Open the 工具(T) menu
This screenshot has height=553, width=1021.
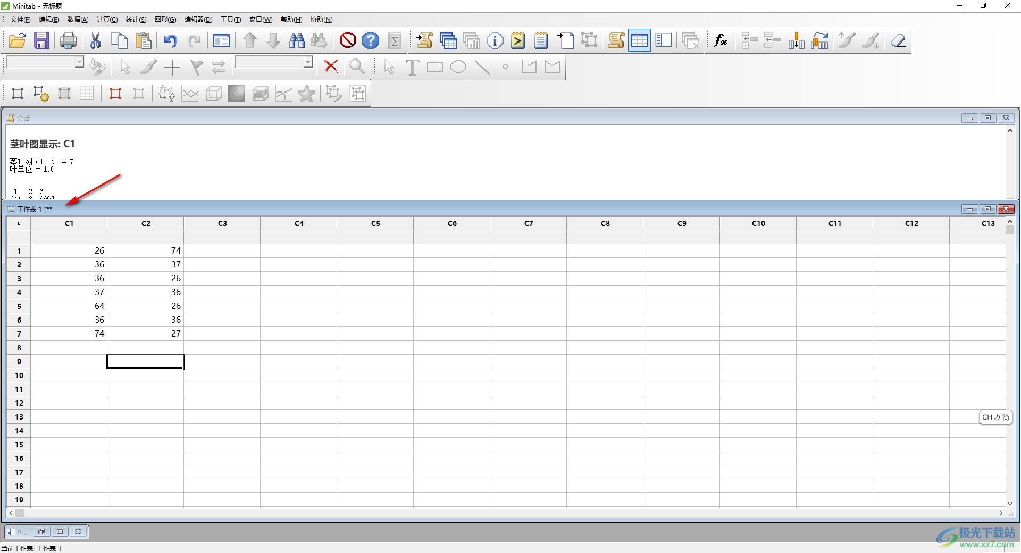click(231, 20)
